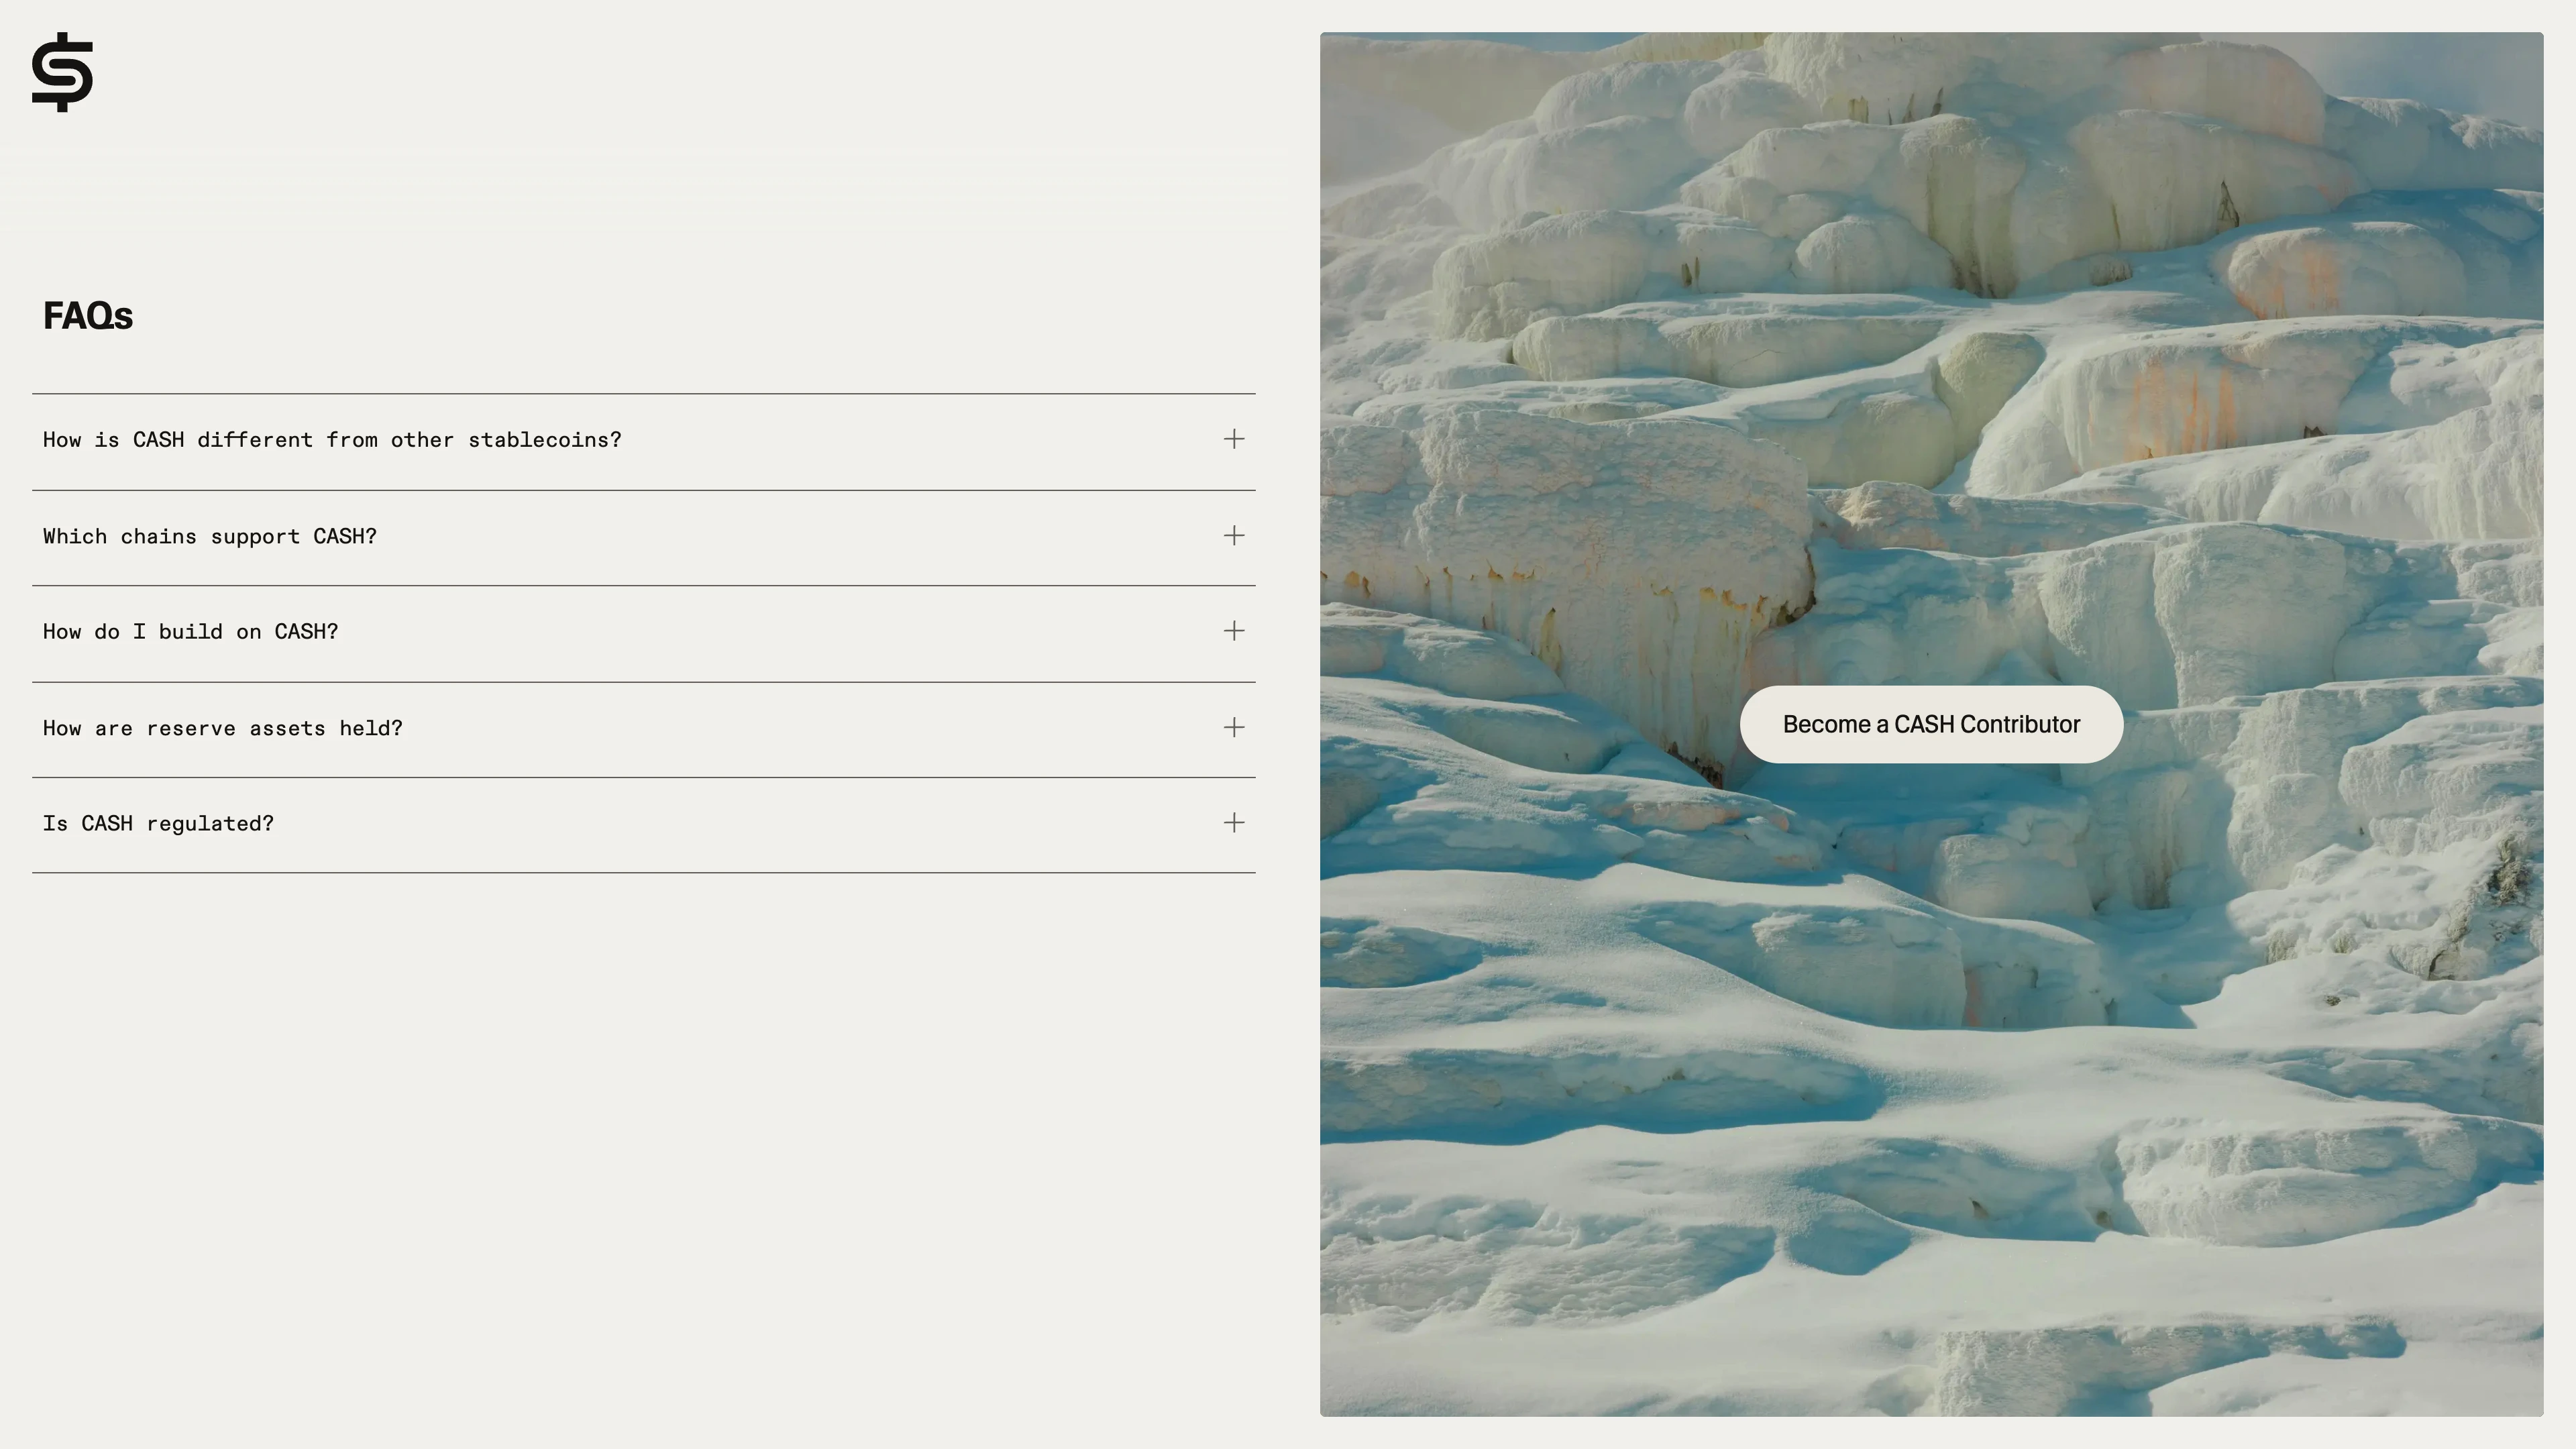Click plus icon for 'Which chains support CASH?'
The height and width of the screenshot is (1449, 2576).
[x=1234, y=535]
